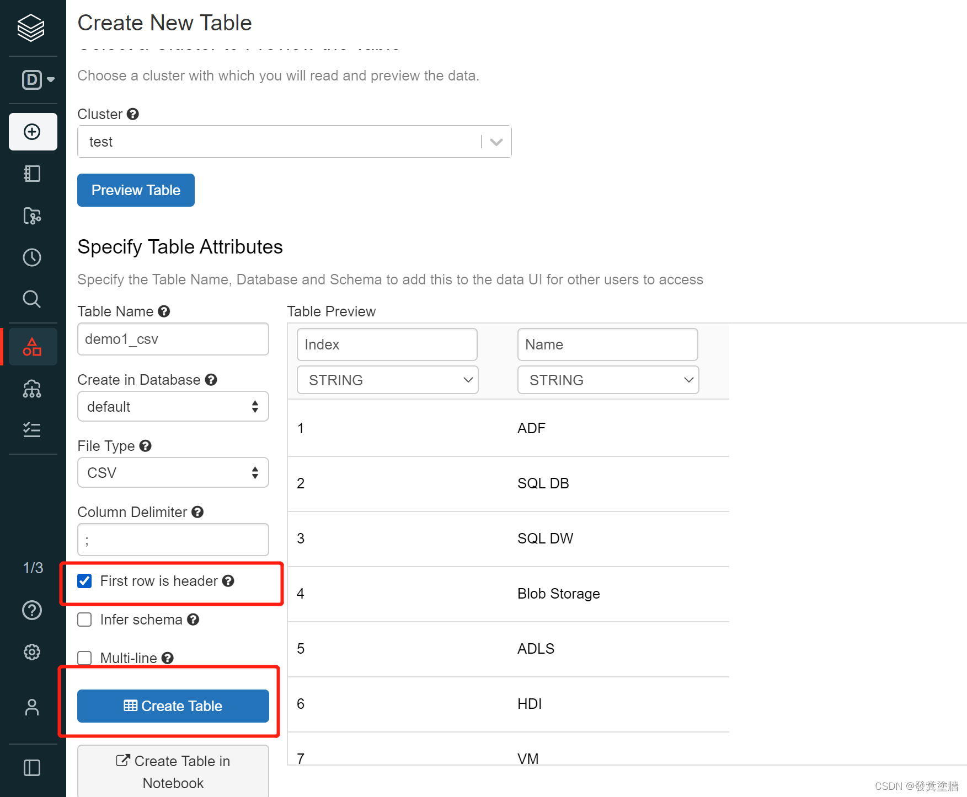Screen dimensions: 967x797
Task: Open the Settings gear icon in sidebar
Action: click(32, 652)
